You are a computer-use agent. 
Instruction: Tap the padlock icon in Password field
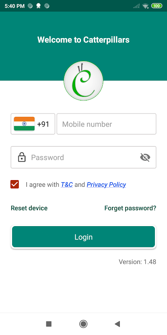pos(22,157)
